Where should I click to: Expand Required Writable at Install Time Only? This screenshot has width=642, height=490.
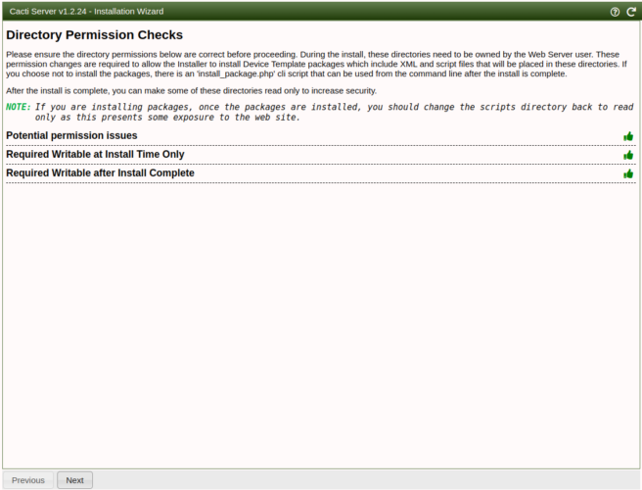95,155
